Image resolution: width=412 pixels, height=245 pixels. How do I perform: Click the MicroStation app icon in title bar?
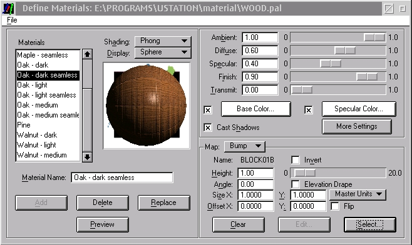click(x=8, y=8)
